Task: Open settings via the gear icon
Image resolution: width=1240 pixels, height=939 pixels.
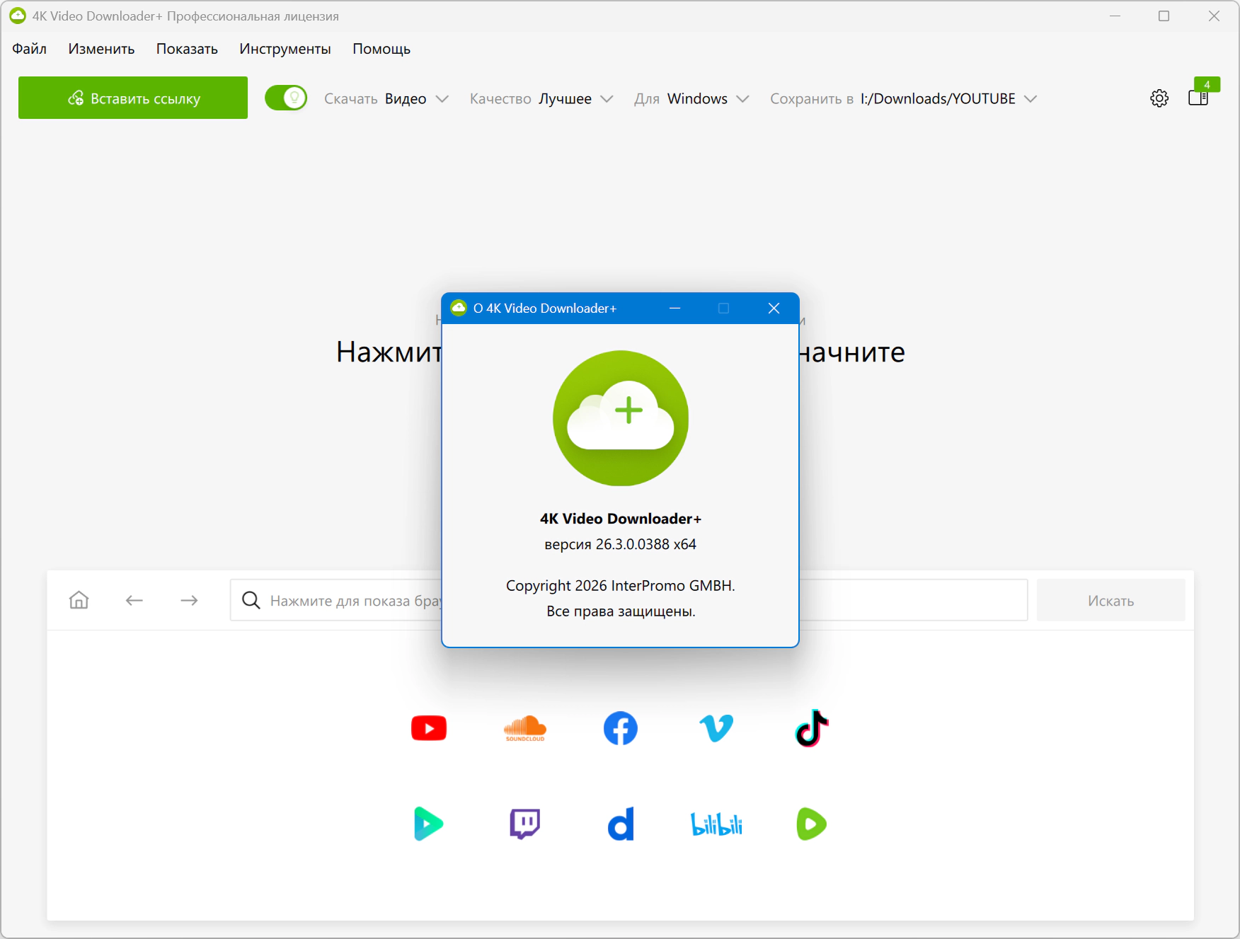Action: (x=1159, y=98)
